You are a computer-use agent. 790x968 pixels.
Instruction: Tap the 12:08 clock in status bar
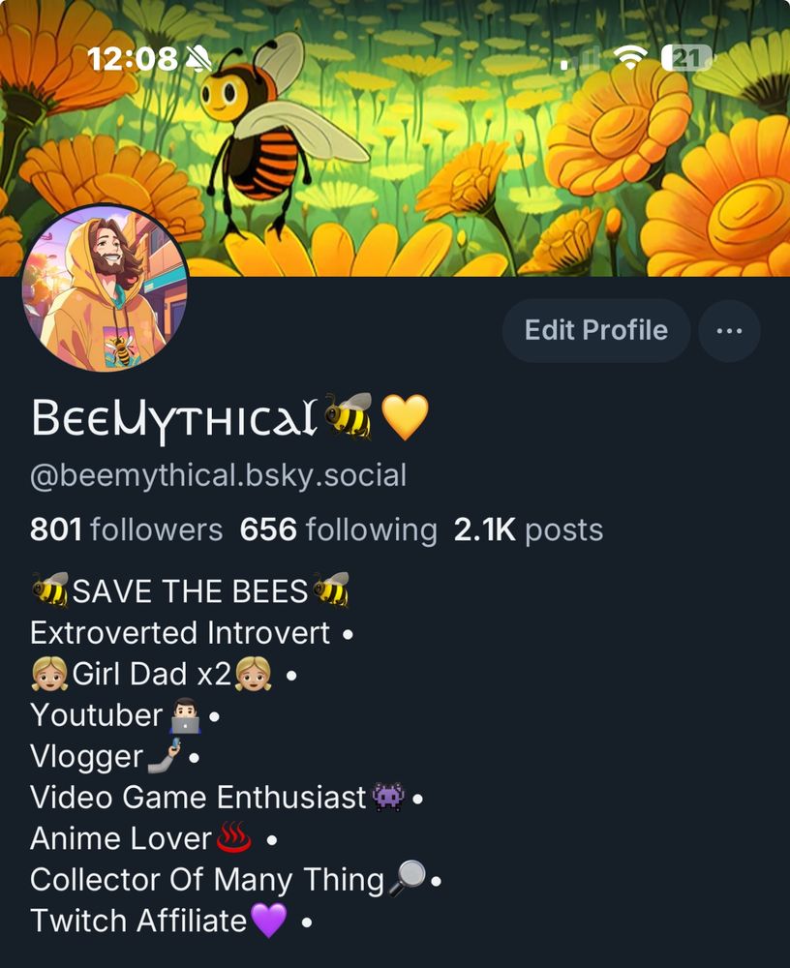coord(133,59)
